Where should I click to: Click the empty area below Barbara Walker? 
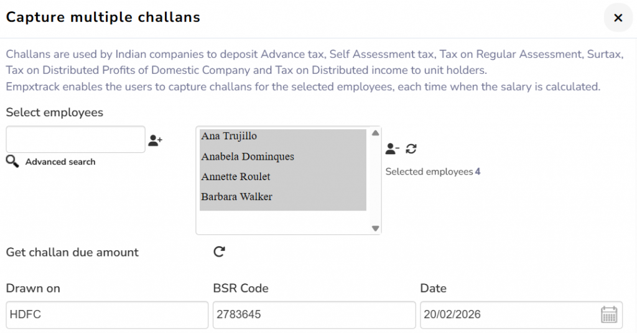coord(283,221)
